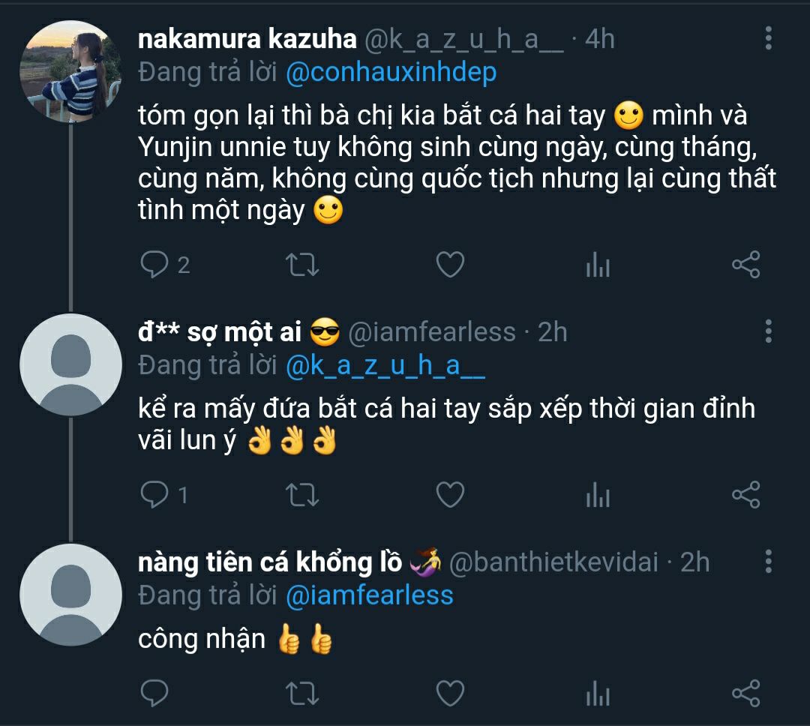Screen dimensions: 810x726
Task: Open the @iamfearless mention link in last reply
Action: click(x=370, y=595)
